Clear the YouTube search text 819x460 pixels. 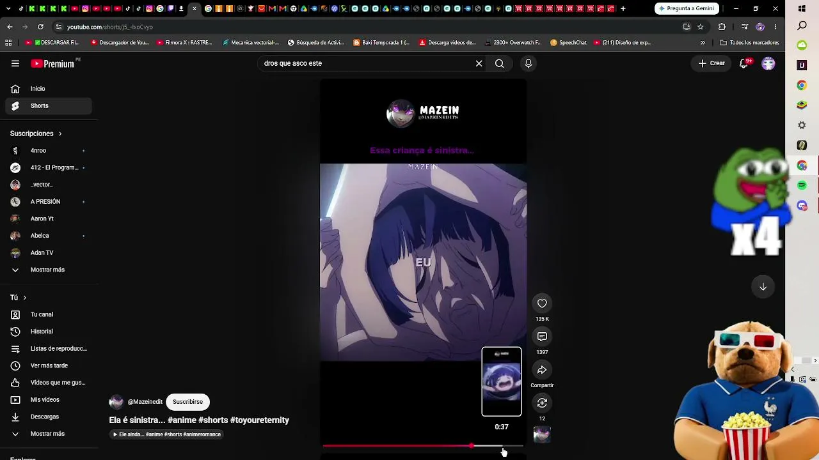point(479,63)
